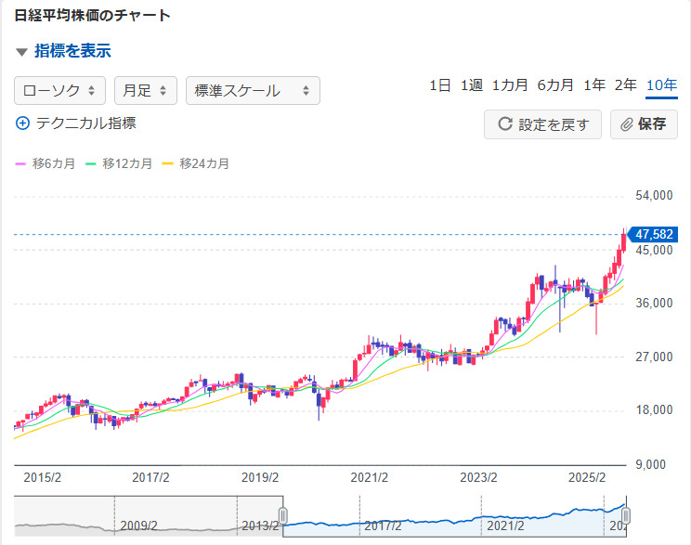The width and height of the screenshot is (691, 545).
Task: Select the 10年 time range
Action: pyautogui.click(x=661, y=85)
